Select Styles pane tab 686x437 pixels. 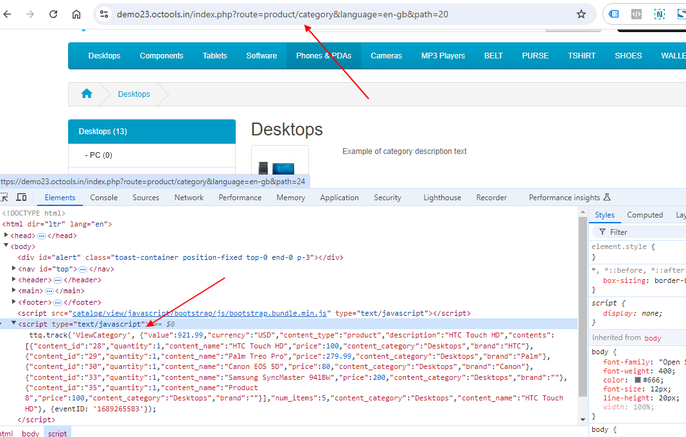[x=604, y=214]
